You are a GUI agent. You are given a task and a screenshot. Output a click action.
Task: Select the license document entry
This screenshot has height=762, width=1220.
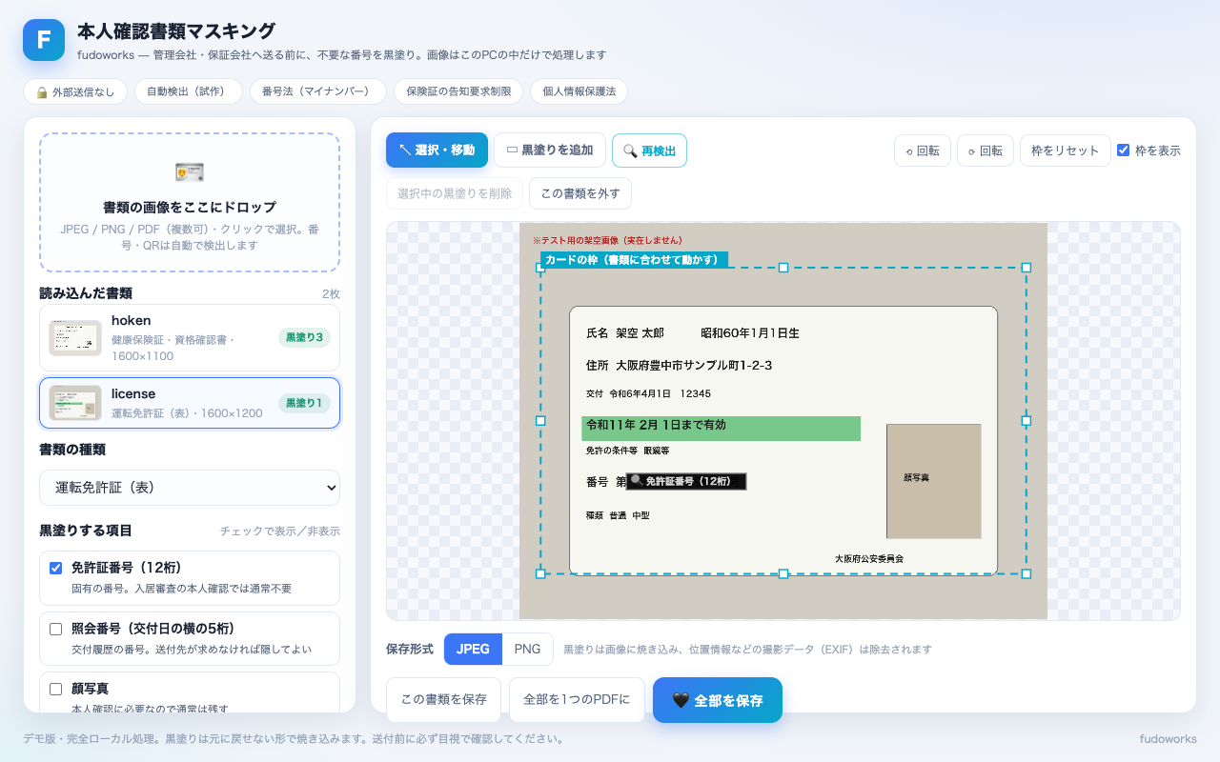190,403
